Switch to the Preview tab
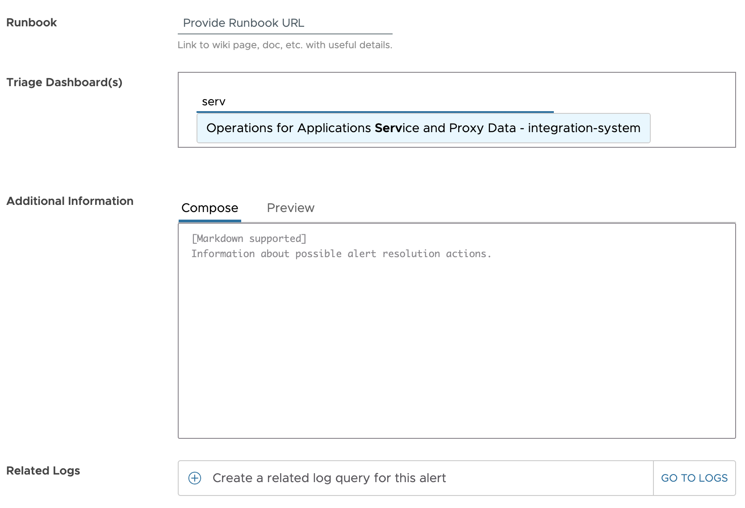The width and height of the screenshot is (745, 508). (x=291, y=208)
